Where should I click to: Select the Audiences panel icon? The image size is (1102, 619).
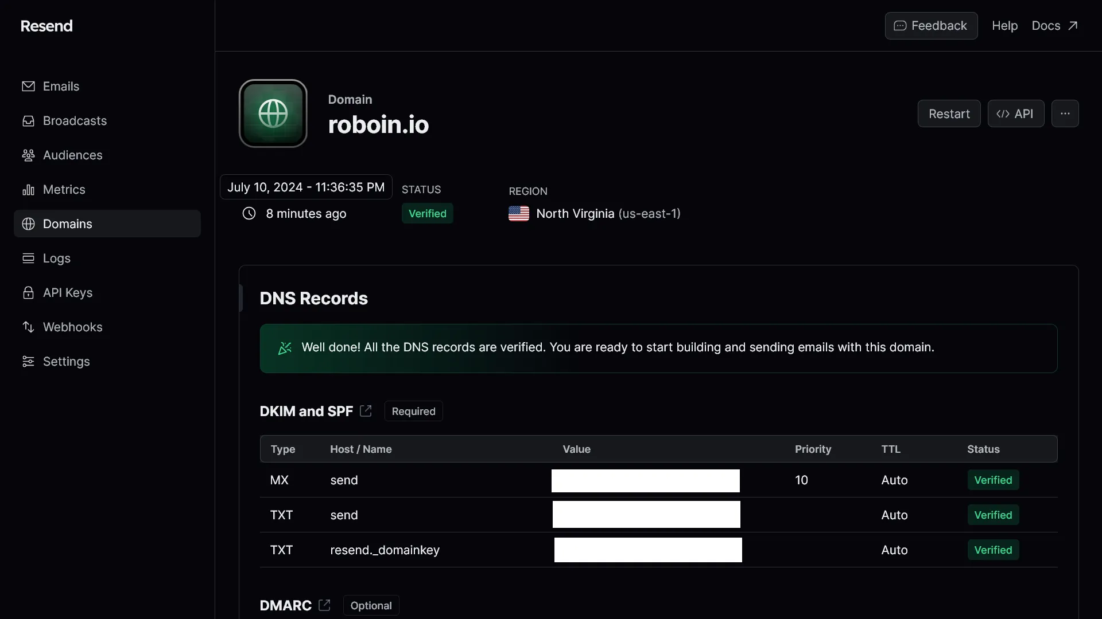28,155
